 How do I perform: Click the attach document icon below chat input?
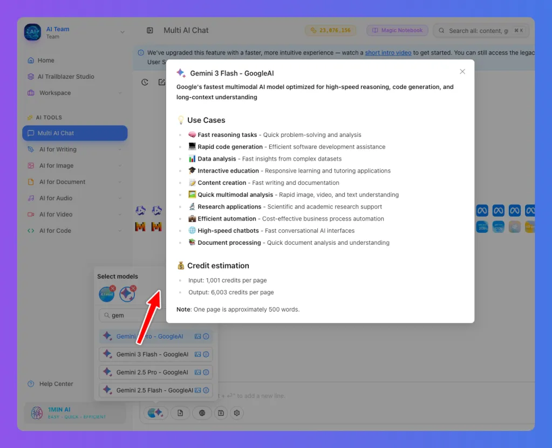[x=180, y=413]
